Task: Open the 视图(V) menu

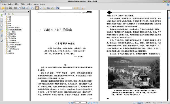Action: coord(17,4)
